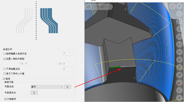Click the rotating arrows selection icon in viewport toolbar

103,7
